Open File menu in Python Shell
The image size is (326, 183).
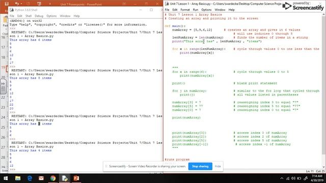(12, 16)
